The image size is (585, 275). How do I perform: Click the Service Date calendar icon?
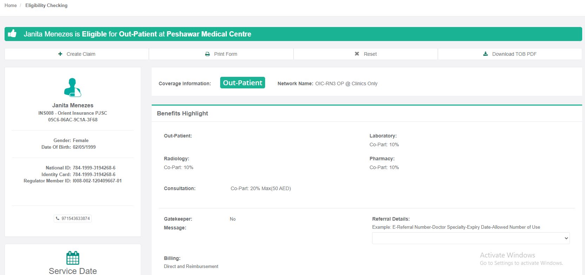tap(73, 258)
